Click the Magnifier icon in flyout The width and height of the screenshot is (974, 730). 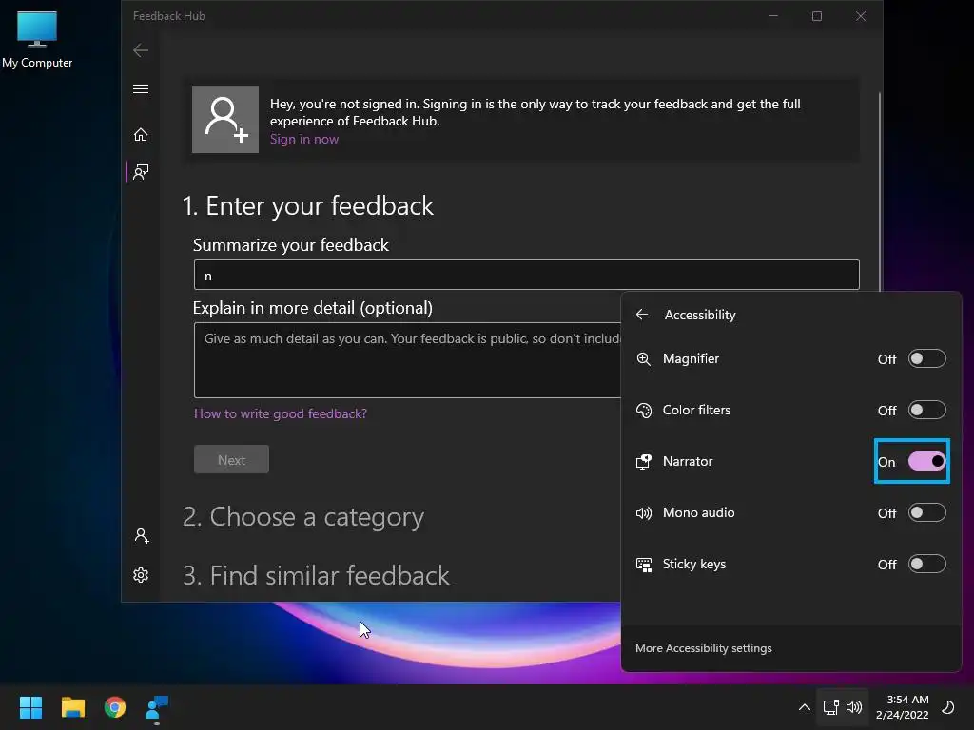click(x=644, y=358)
